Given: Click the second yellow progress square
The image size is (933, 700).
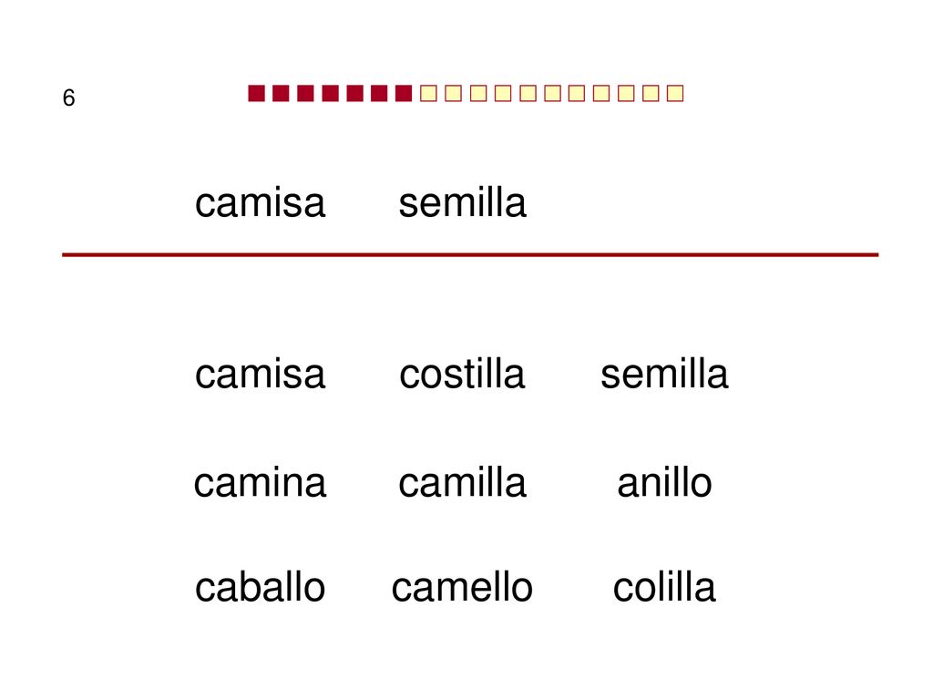Looking at the screenshot, I should coord(454,94).
